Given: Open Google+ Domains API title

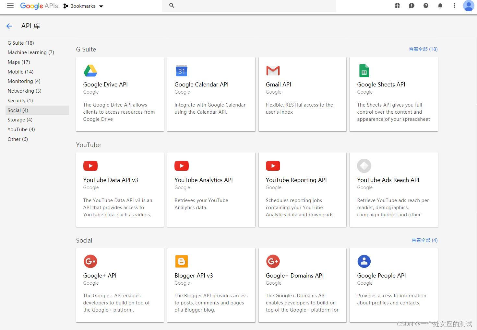Looking at the screenshot, I should coord(295,276).
